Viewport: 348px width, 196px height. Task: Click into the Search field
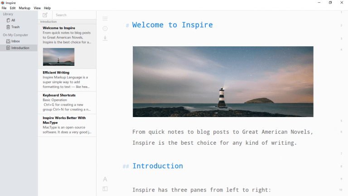75,15
